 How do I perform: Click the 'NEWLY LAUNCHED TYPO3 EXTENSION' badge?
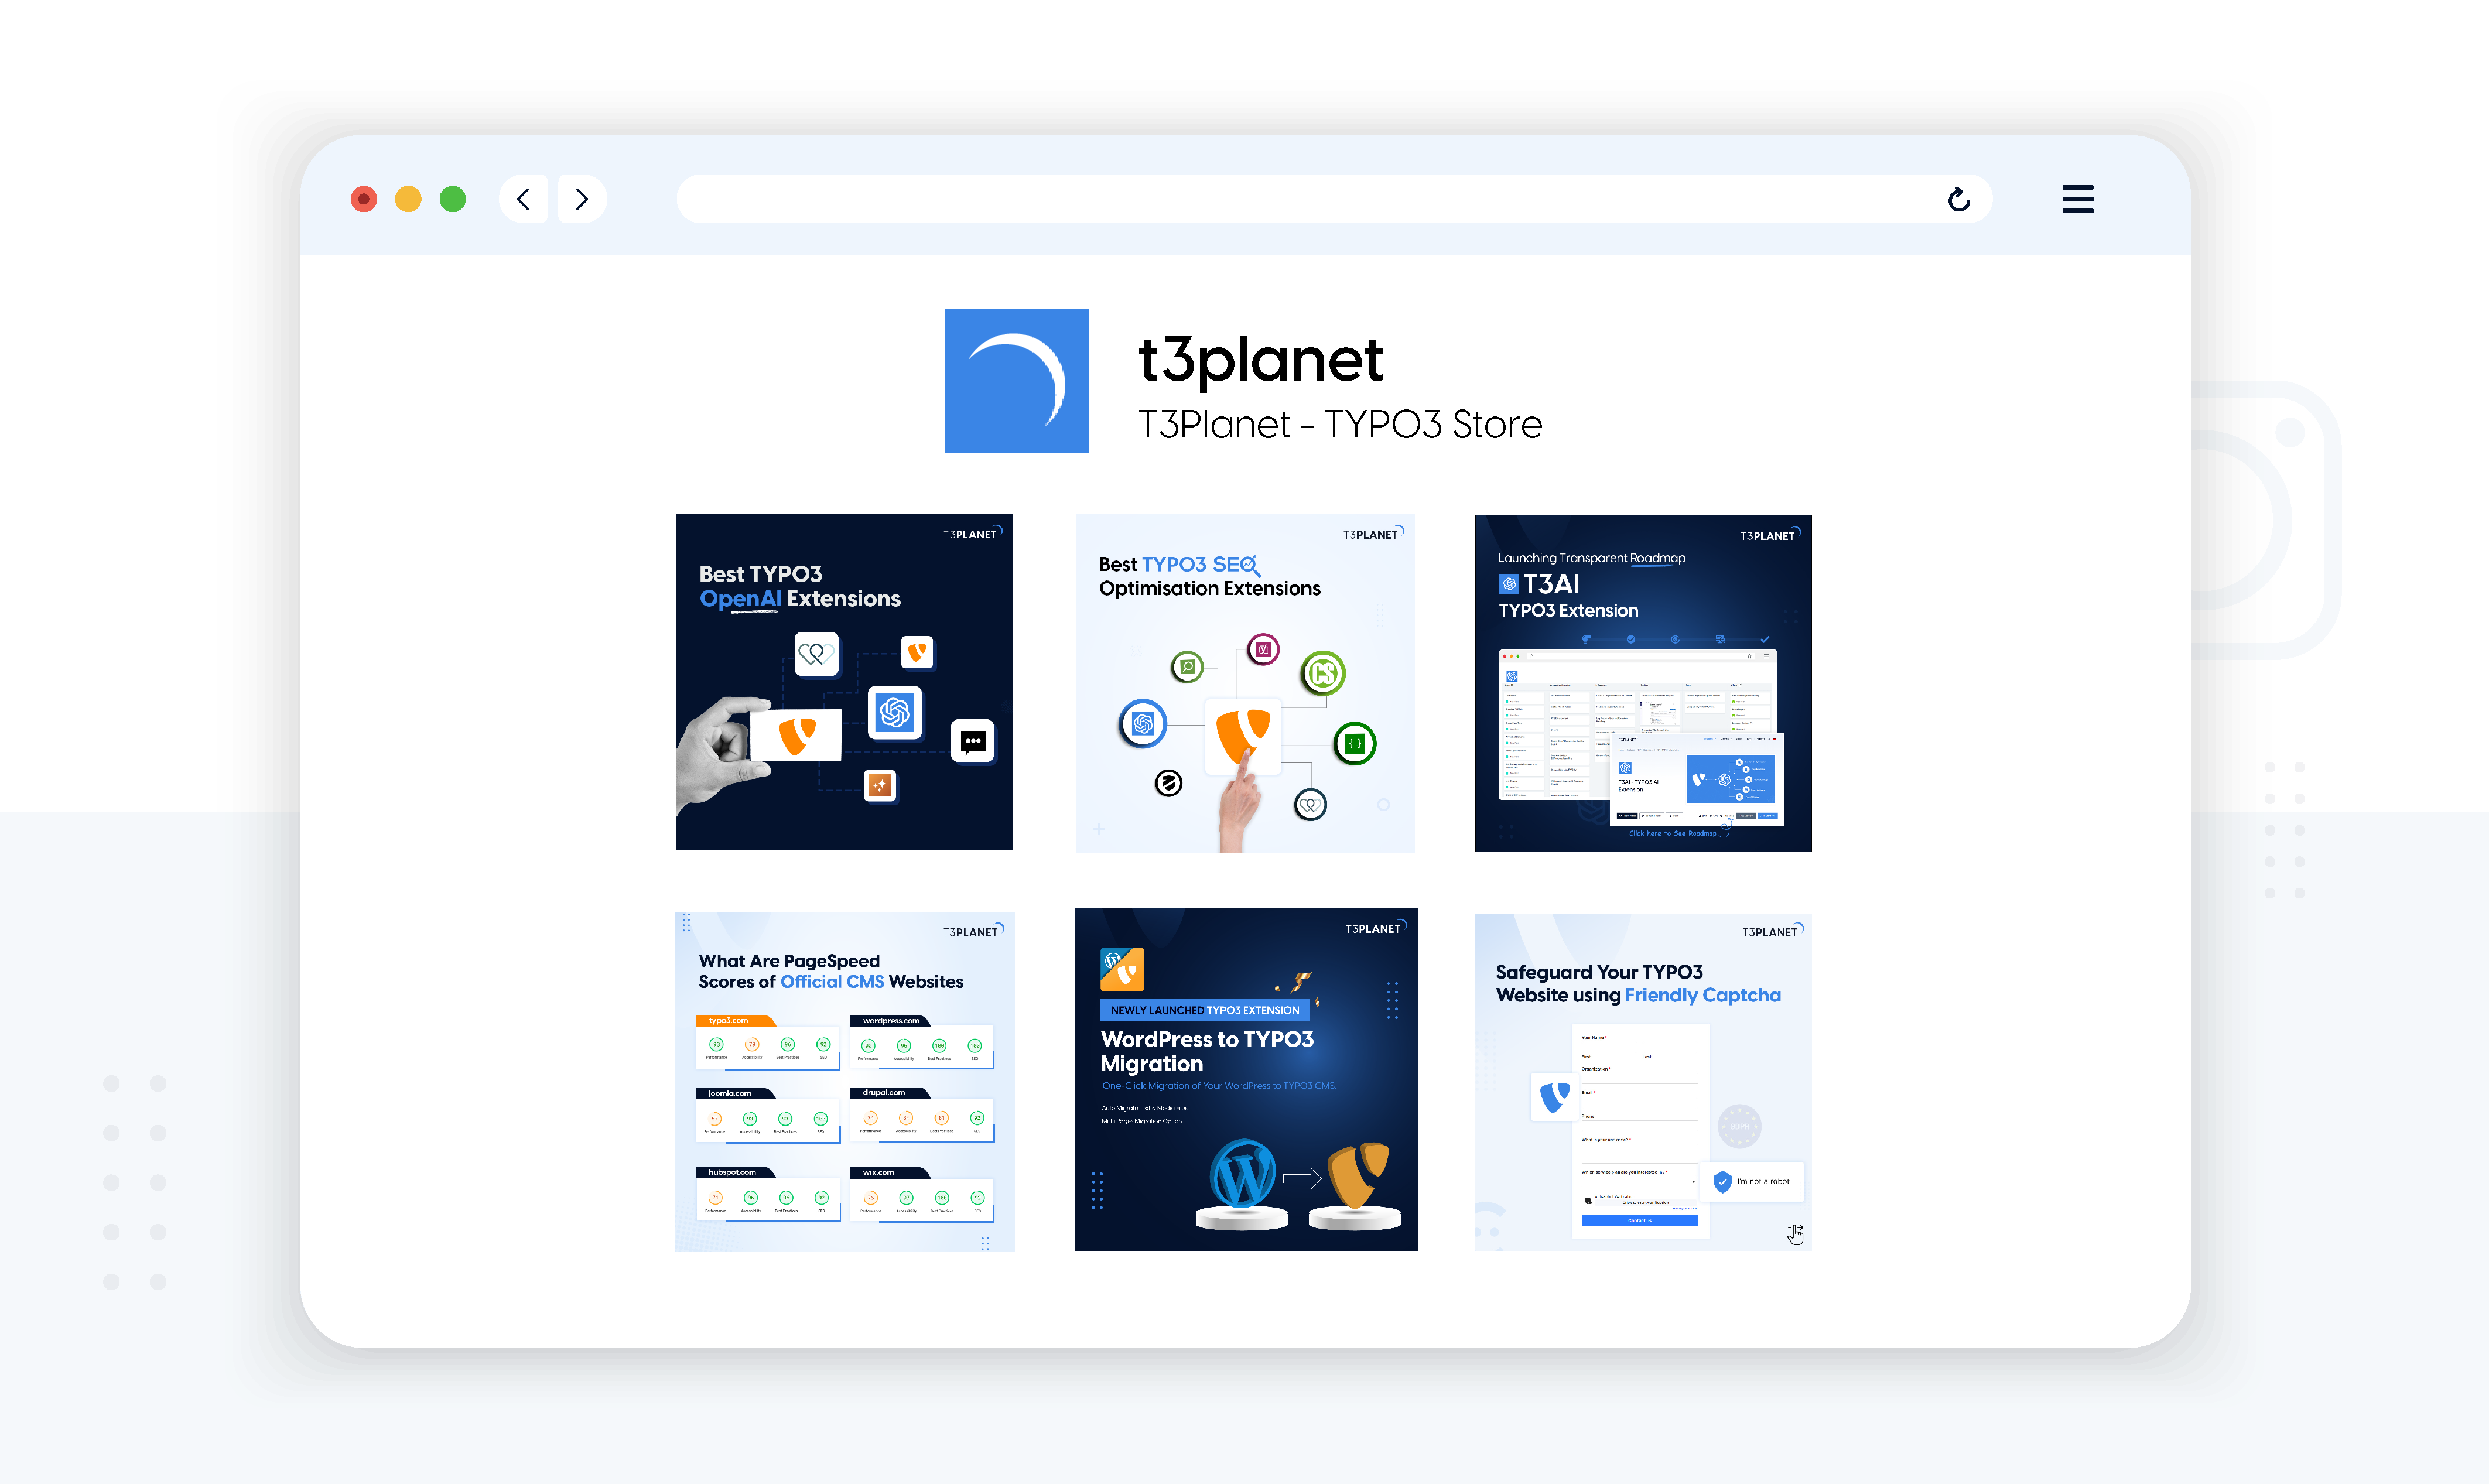coord(1204,1010)
